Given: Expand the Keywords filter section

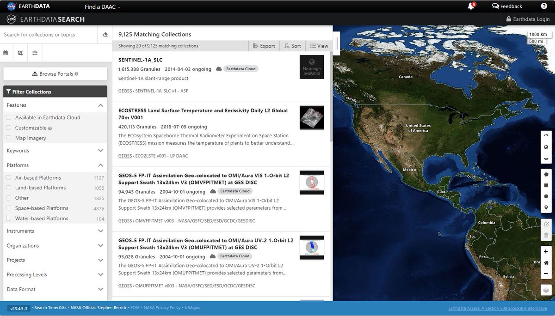Looking at the screenshot, I should click(100, 151).
